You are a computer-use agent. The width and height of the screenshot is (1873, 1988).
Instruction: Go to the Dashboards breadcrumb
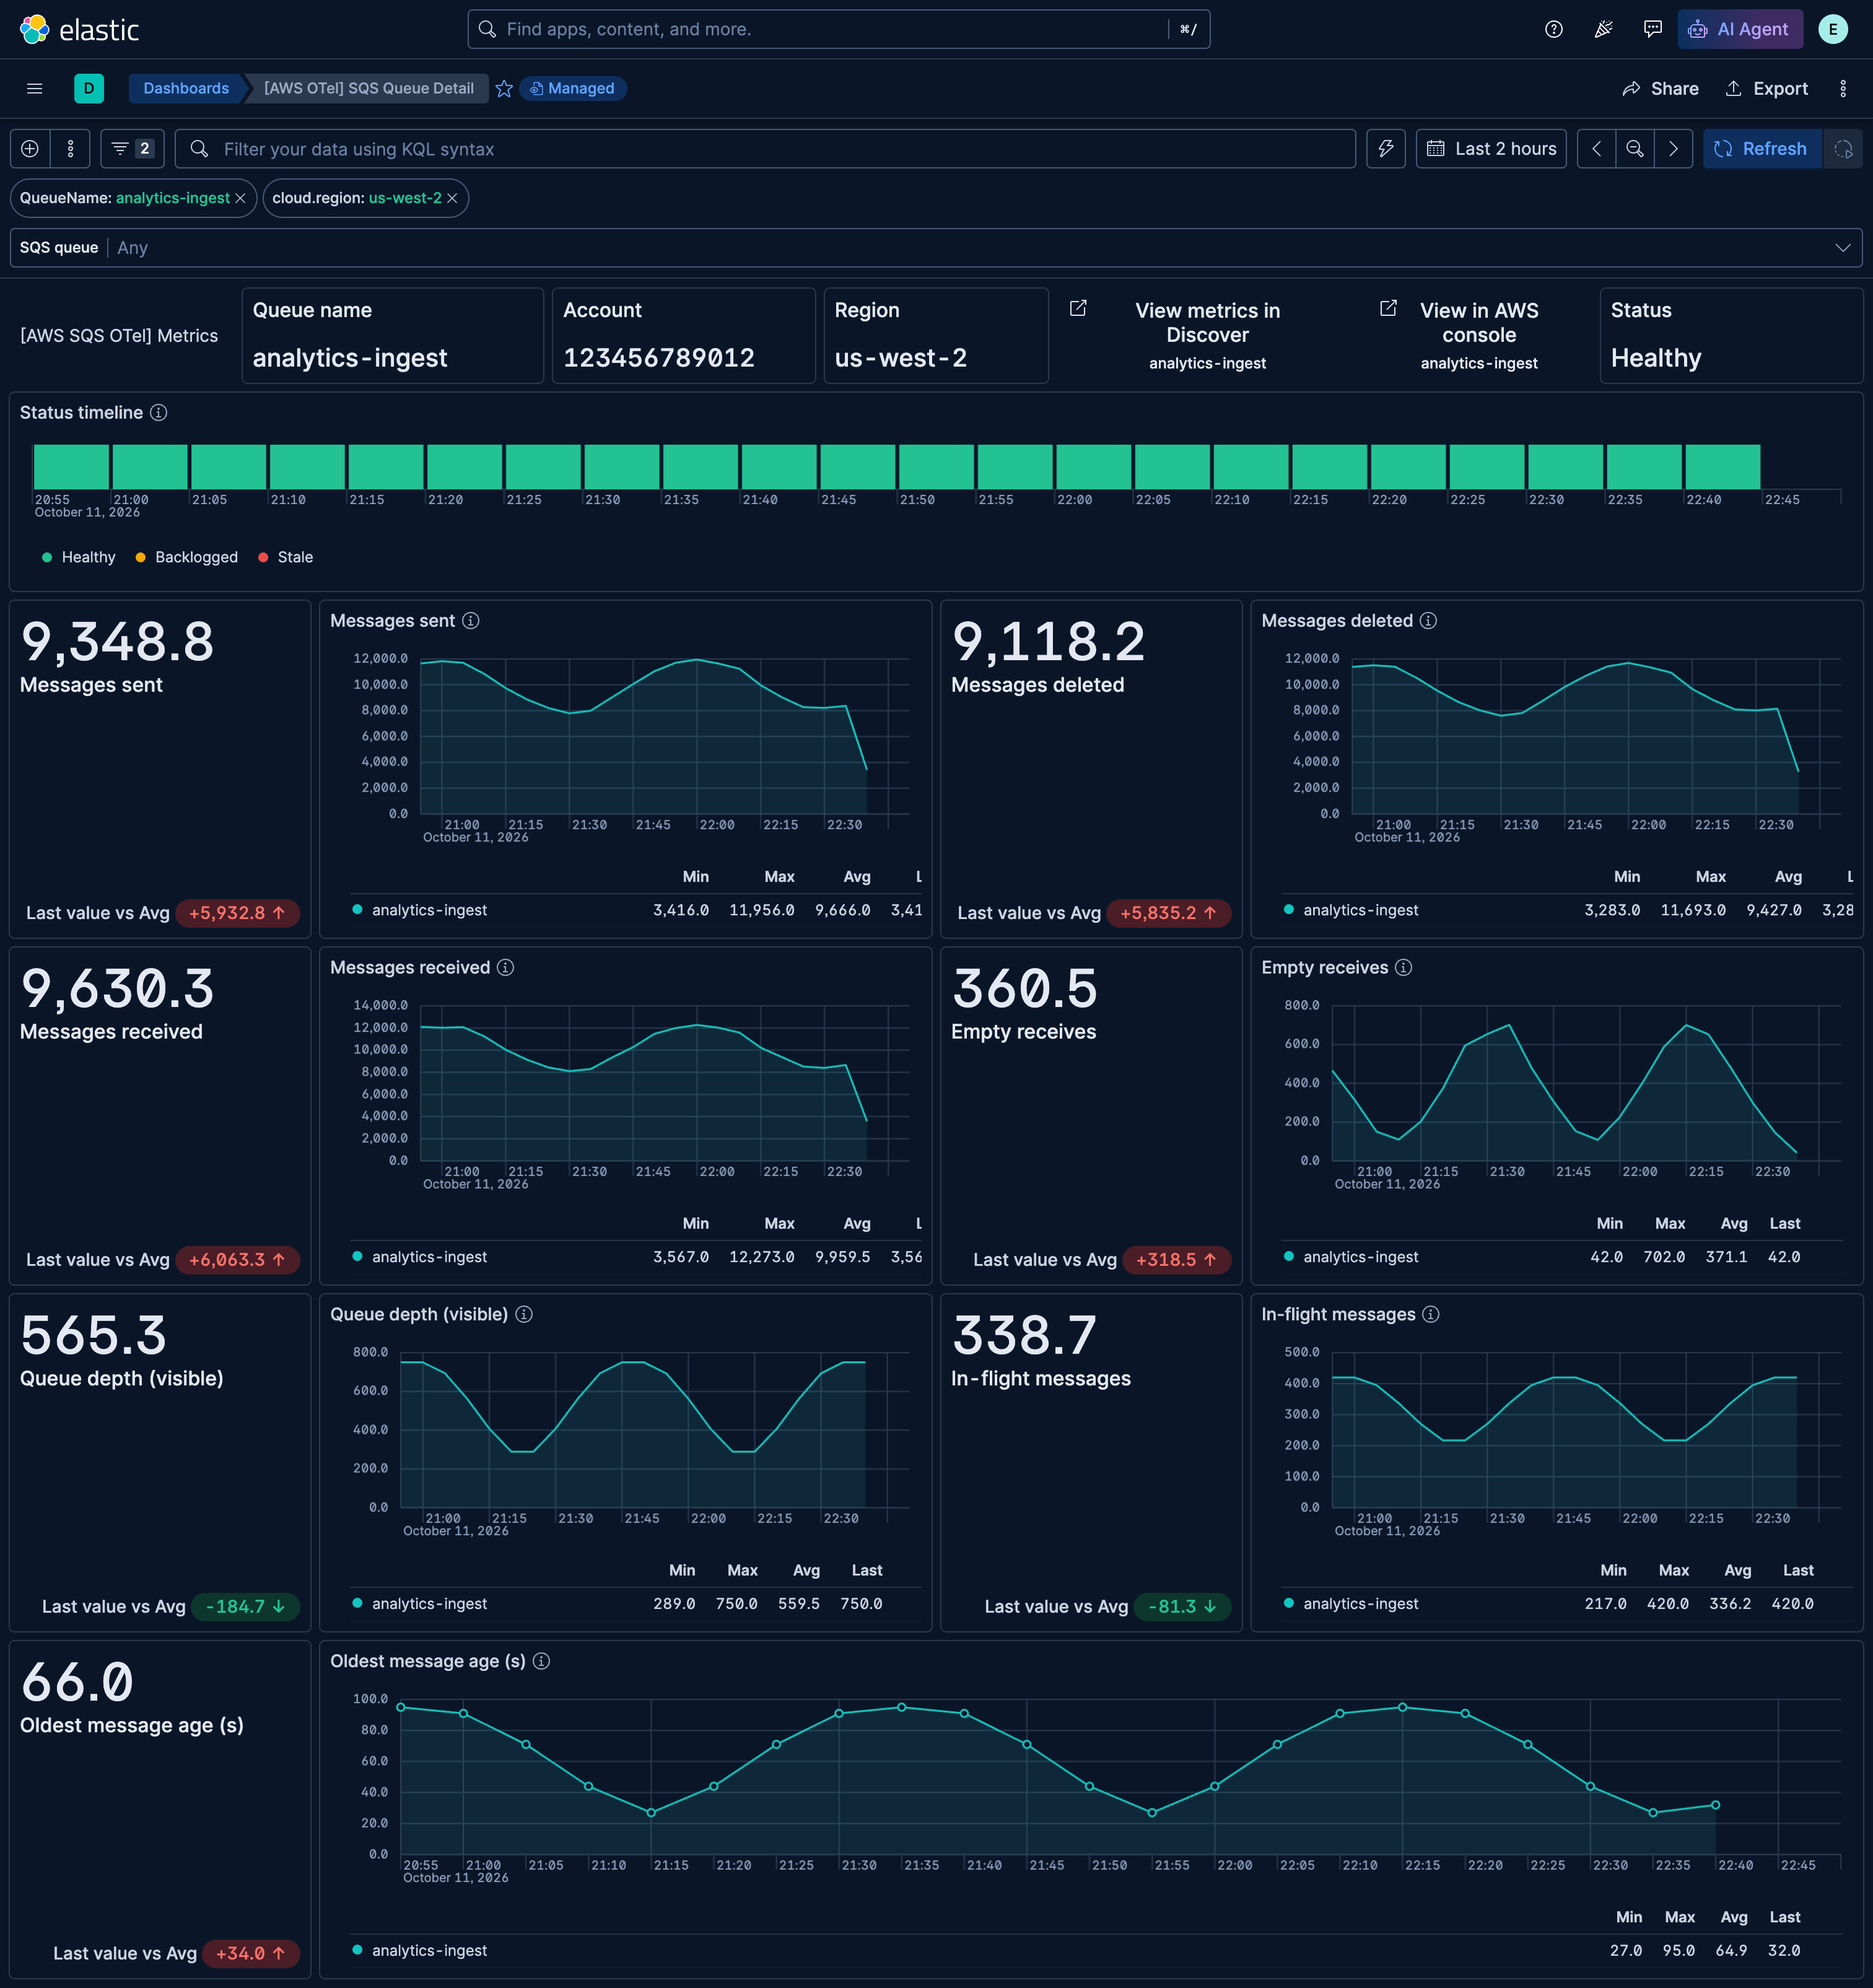pyautogui.click(x=186, y=88)
